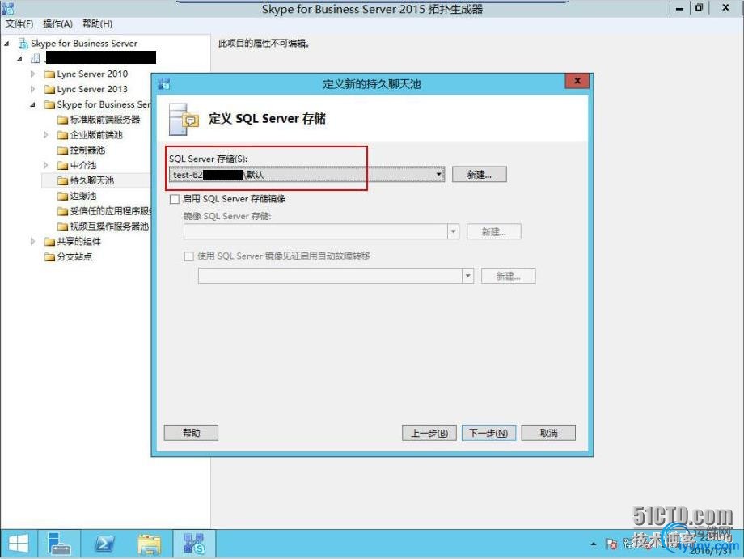The image size is (744, 559).
Task: Show hidden system tray icons arrow
Action: tap(594, 544)
